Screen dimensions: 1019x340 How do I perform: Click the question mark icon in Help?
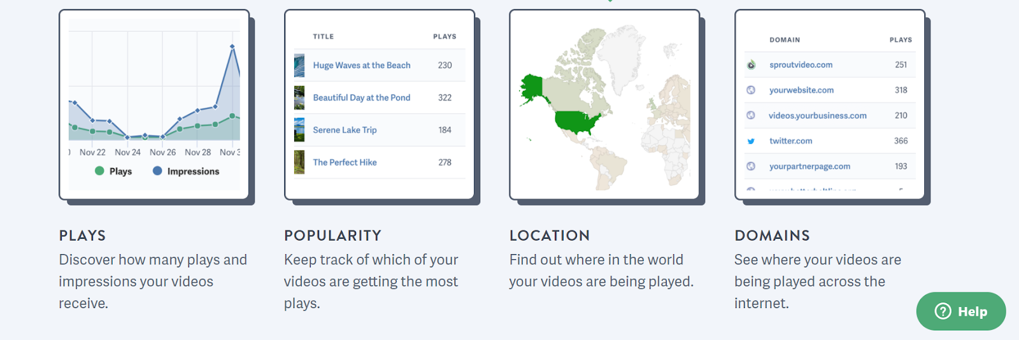[x=943, y=311]
